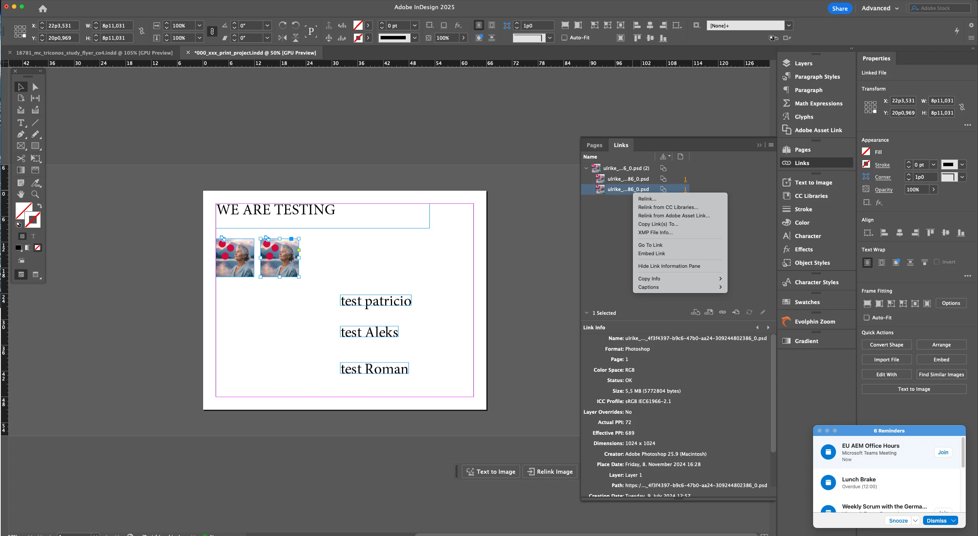Check Auto-Fit in the top control bar
Viewport: 978px width, 536px height.
click(x=564, y=37)
